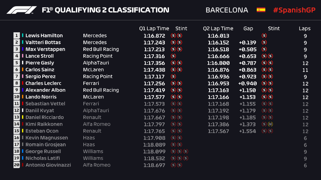
Task: Click the Spanish flag icon
Action: tap(261, 10)
